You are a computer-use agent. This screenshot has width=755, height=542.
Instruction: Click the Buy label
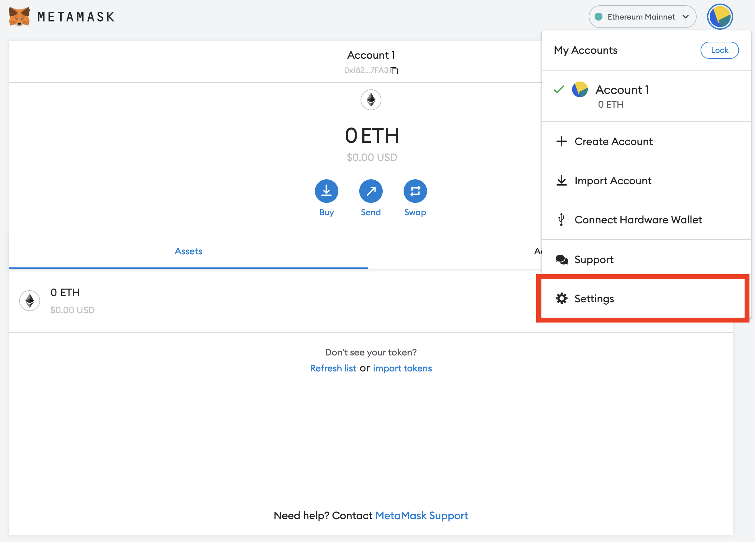click(x=326, y=212)
